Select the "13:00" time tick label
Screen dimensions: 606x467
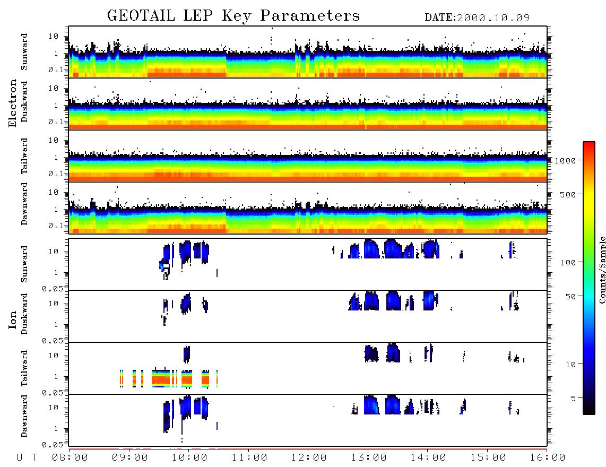tap(369, 457)
